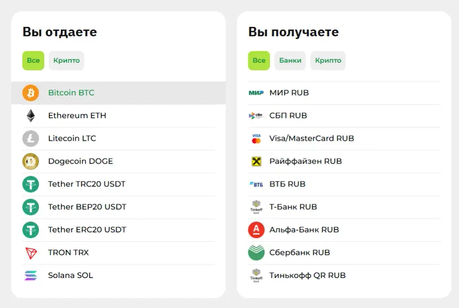Select Альфа-Банк RUB option

344,230
